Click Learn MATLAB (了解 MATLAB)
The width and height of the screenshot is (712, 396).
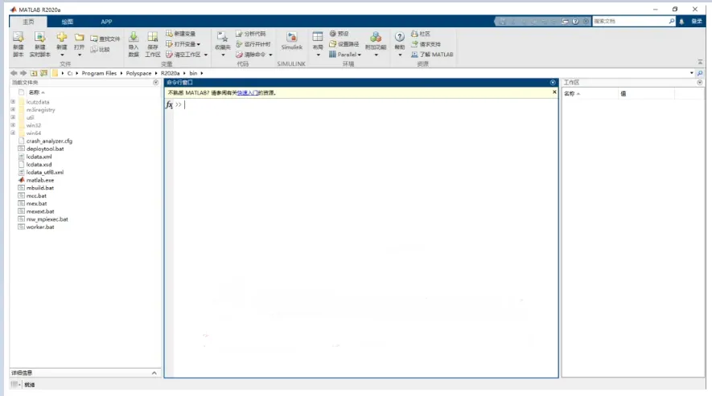432,55
